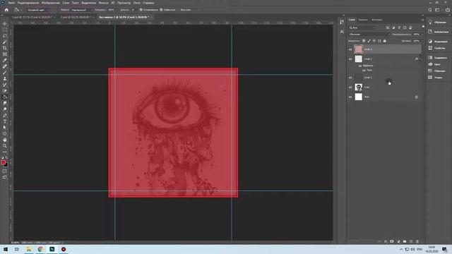Select the Type (T) tool

(5, 121)
